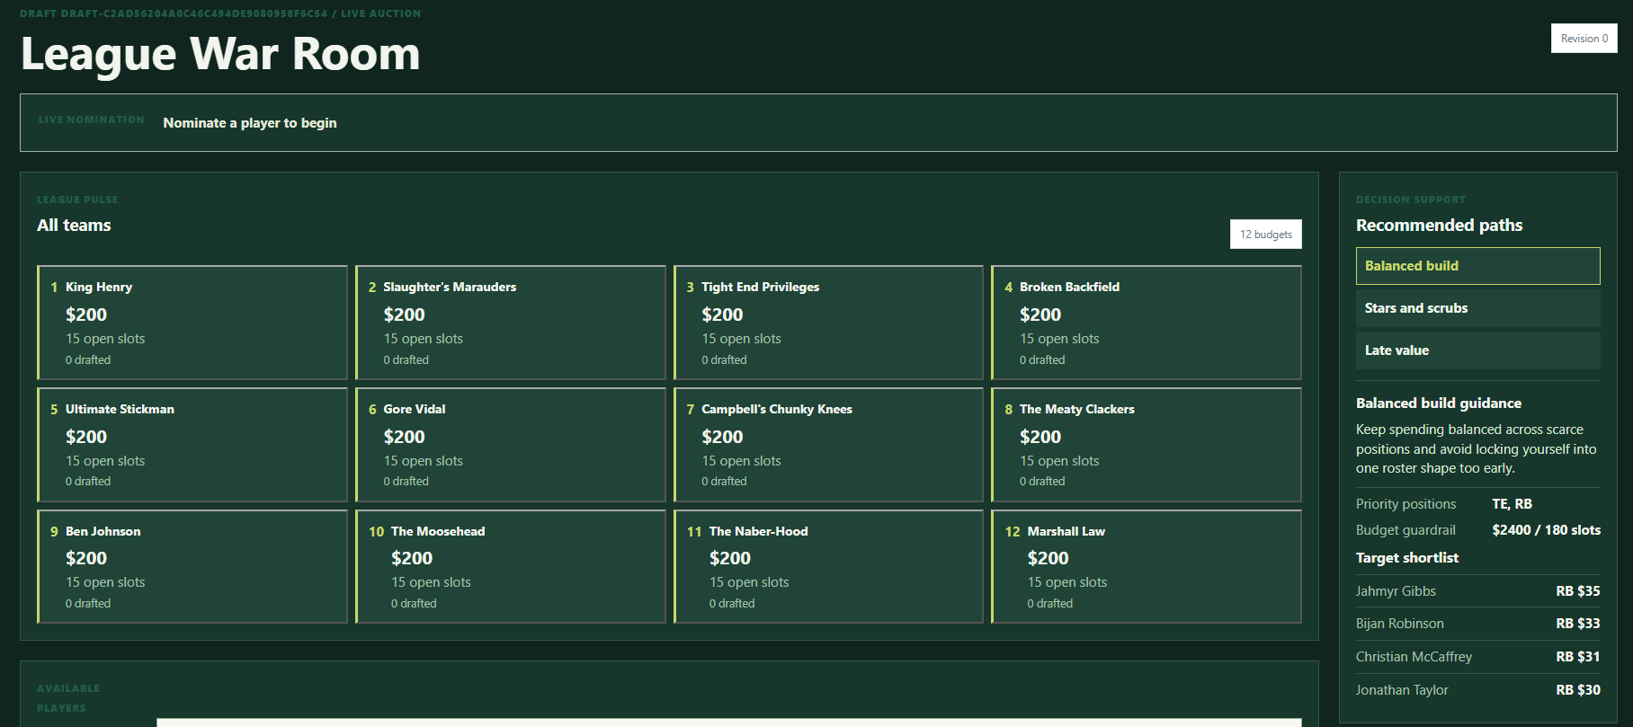Open The Moosehead team card
The height and width of the screenshot is (727, 1633).
click(511, 566)
